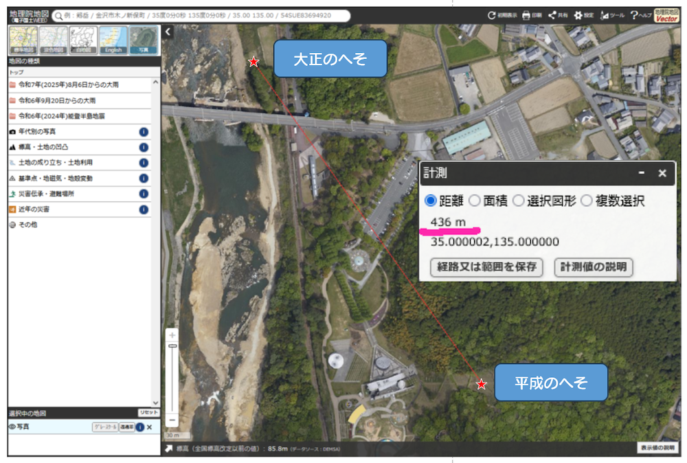Image resolution: width=687 pixels, height=463 pixels.
Task: Click the 地理院地図 Vector logo button
Action: point(666,15)
